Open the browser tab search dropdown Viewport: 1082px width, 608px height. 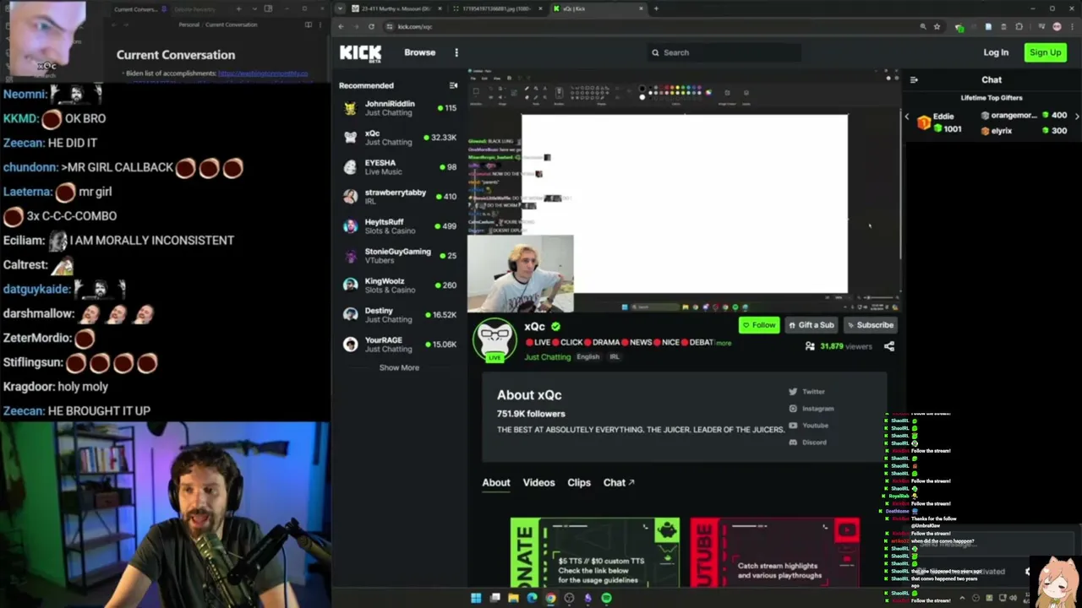coord(341,8)
